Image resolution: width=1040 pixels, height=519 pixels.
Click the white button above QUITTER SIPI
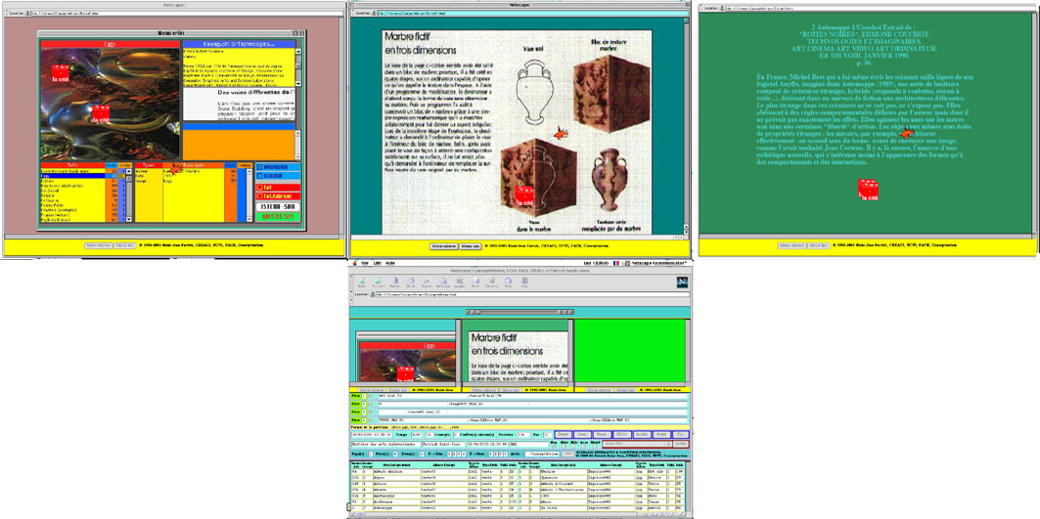[278, 207]
